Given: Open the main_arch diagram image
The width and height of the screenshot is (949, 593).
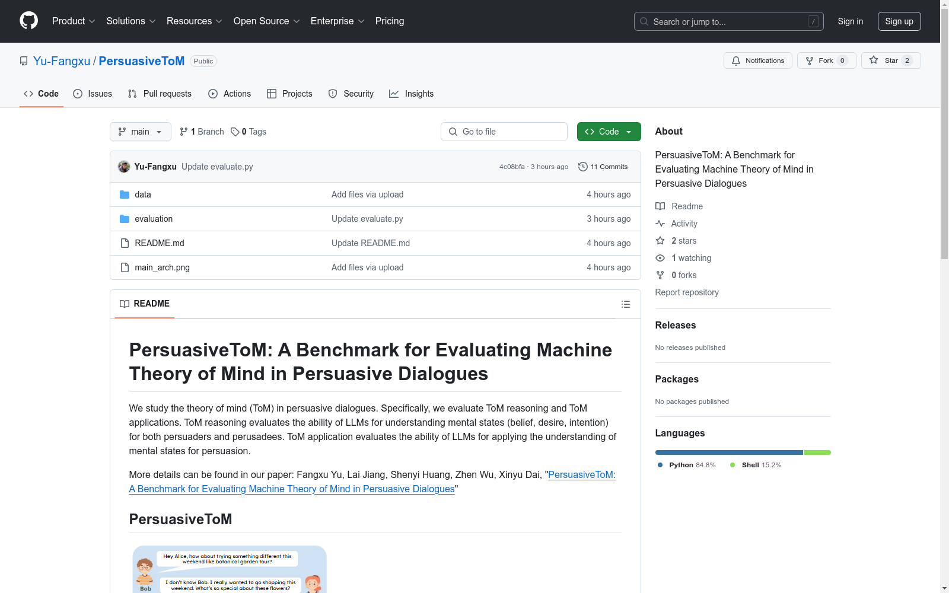Looking at the screenshot, I should click(230, 569).
